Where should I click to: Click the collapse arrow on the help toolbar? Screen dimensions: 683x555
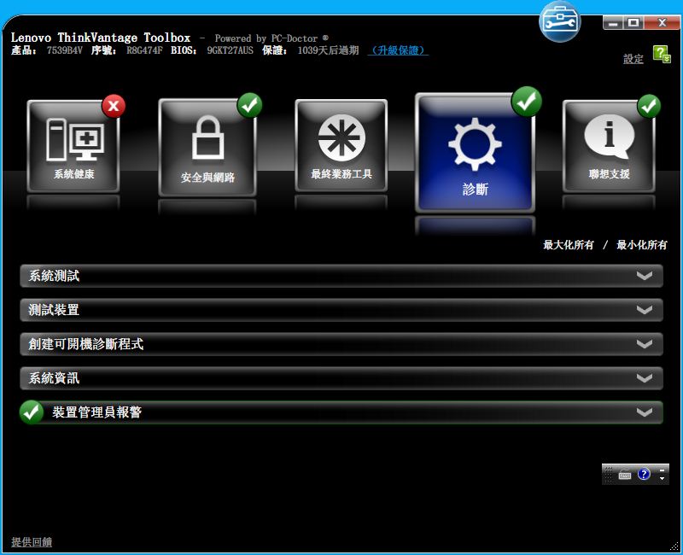[662, 478]
